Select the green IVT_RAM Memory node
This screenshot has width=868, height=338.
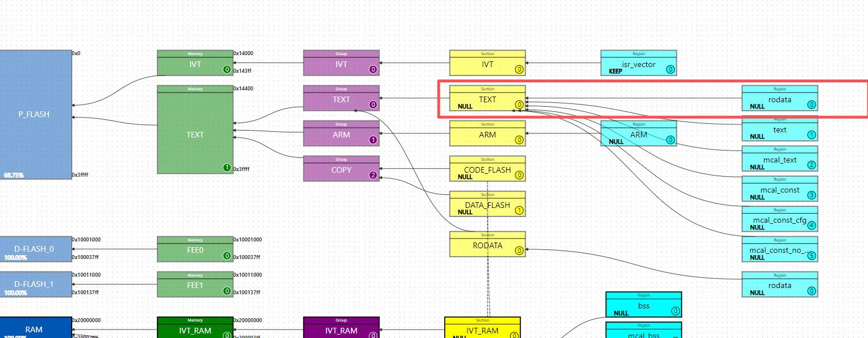point(195,328)
